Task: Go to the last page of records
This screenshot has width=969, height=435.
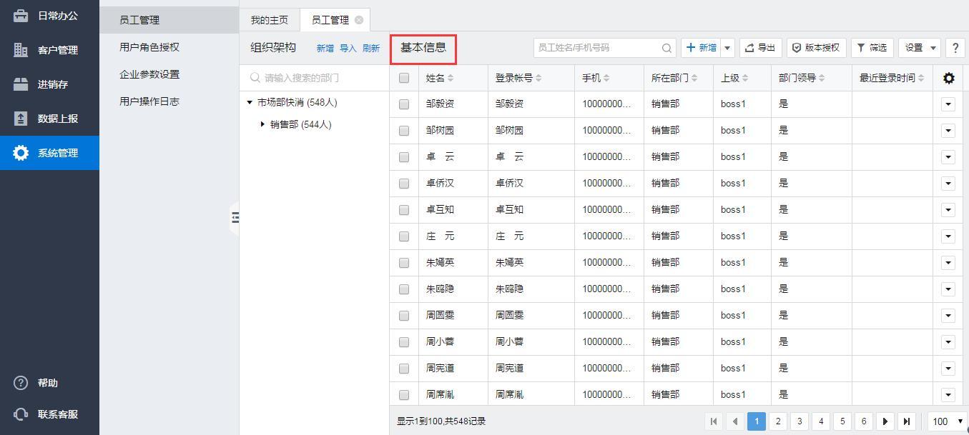Action: tap(906, 421)
